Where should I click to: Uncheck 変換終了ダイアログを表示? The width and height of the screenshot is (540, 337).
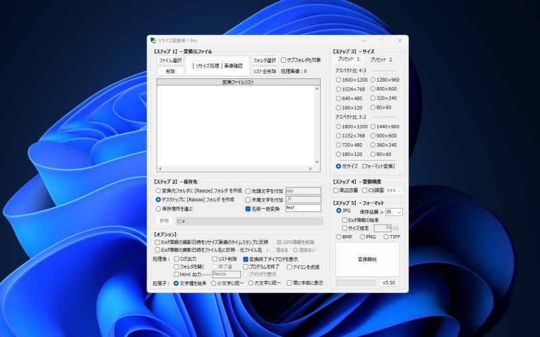coord(271,259)
